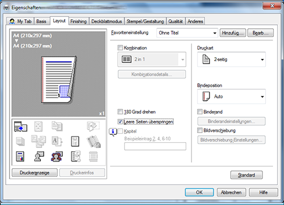Screen dimensions: 284x205
Task: Tick the 180 Grad drehen checkbox
Action: pyautogui.click(x=120, y=112)
